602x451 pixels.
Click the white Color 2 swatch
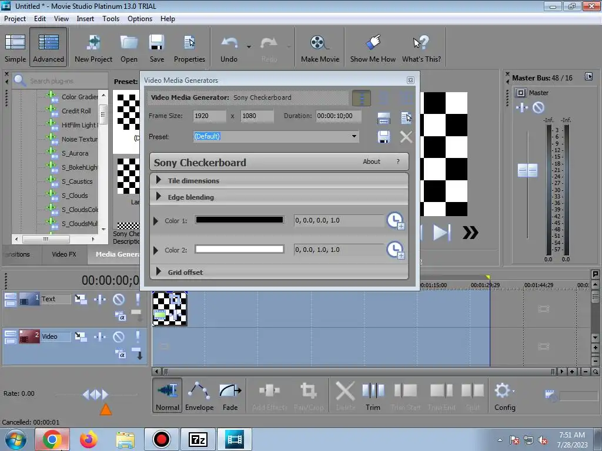tap(239, 249)
